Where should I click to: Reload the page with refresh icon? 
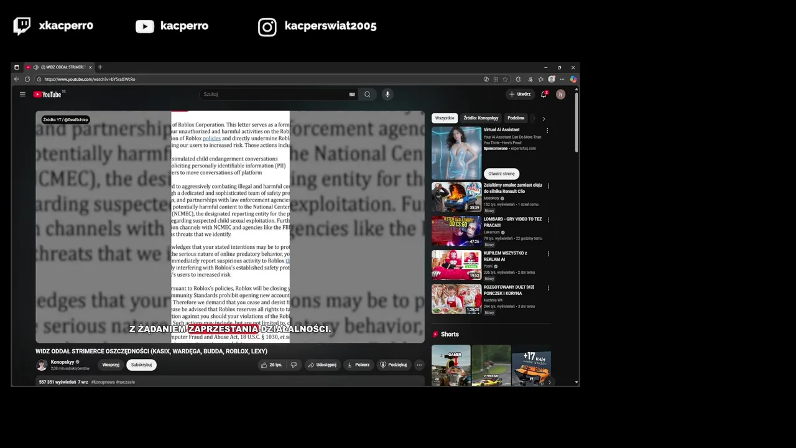(27, 79)
